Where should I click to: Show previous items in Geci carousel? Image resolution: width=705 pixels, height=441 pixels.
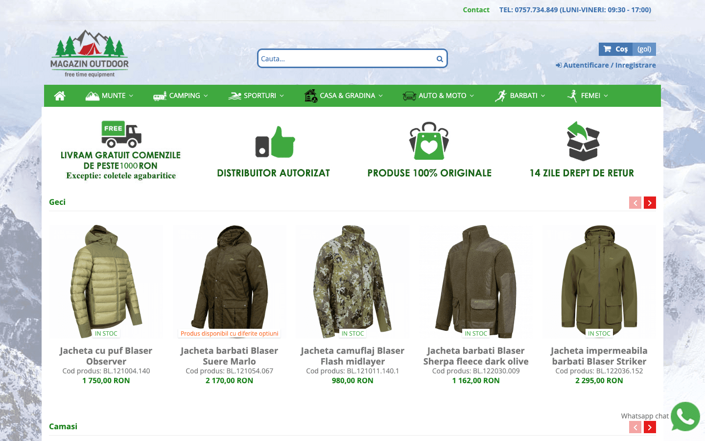click(635, 203)
